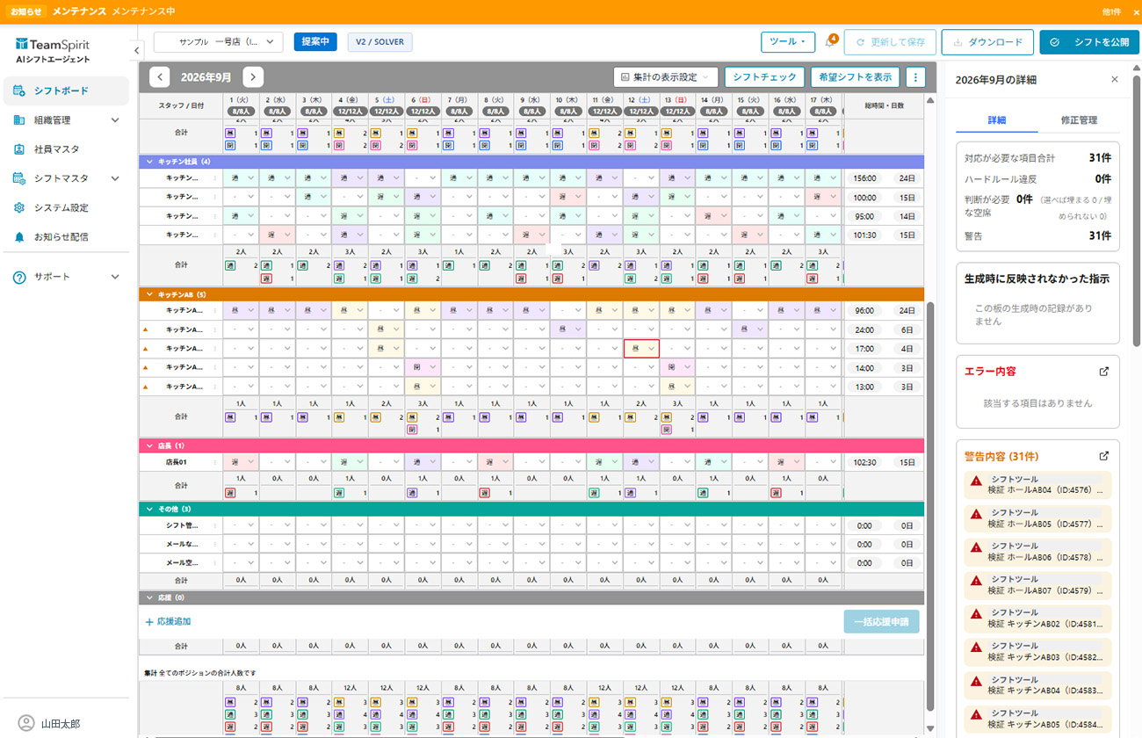This screenshot has height=738, width=1142.
Task: Click the シフトチェック button
Action: coord(764,77)
